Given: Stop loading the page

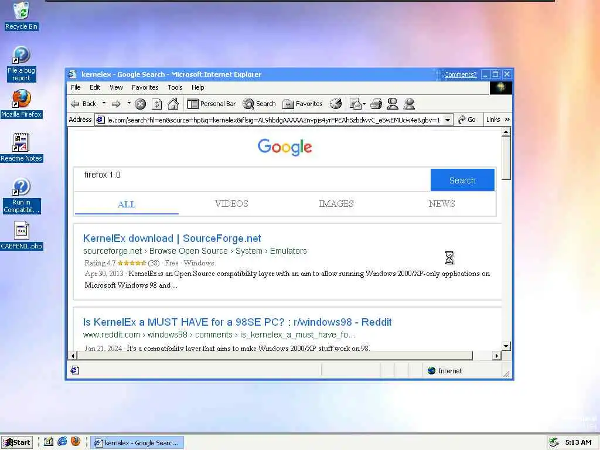Looking at the screenshot, I should (x=141, y=104).
